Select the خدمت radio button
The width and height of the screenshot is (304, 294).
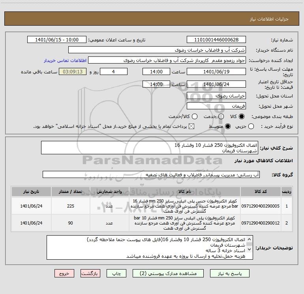(x=221, y=116)
